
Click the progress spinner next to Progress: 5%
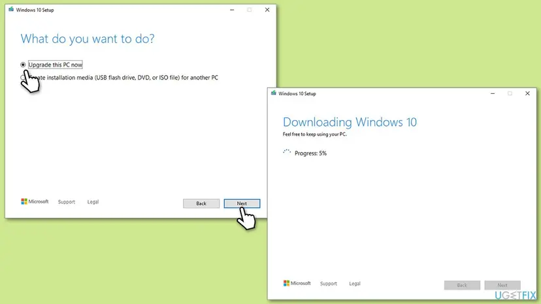point(287,153)
